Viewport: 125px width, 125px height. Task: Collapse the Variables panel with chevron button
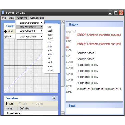click(54, 98)
